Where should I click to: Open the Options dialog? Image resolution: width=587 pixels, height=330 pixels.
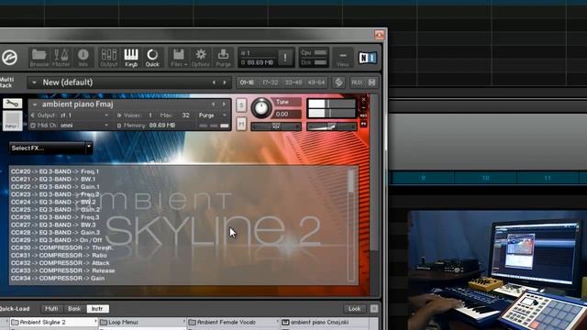201,58
